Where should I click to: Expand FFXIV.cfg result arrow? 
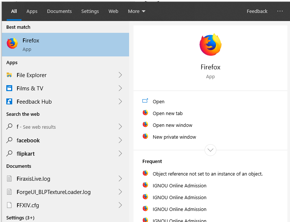click(120, 205)
